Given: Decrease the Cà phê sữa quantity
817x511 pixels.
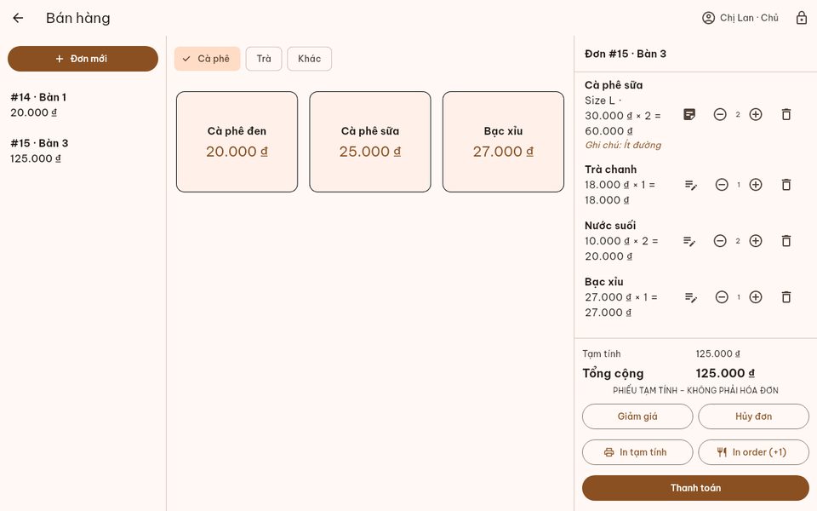Looking at the screenshot, I should [x=720, y=115].
